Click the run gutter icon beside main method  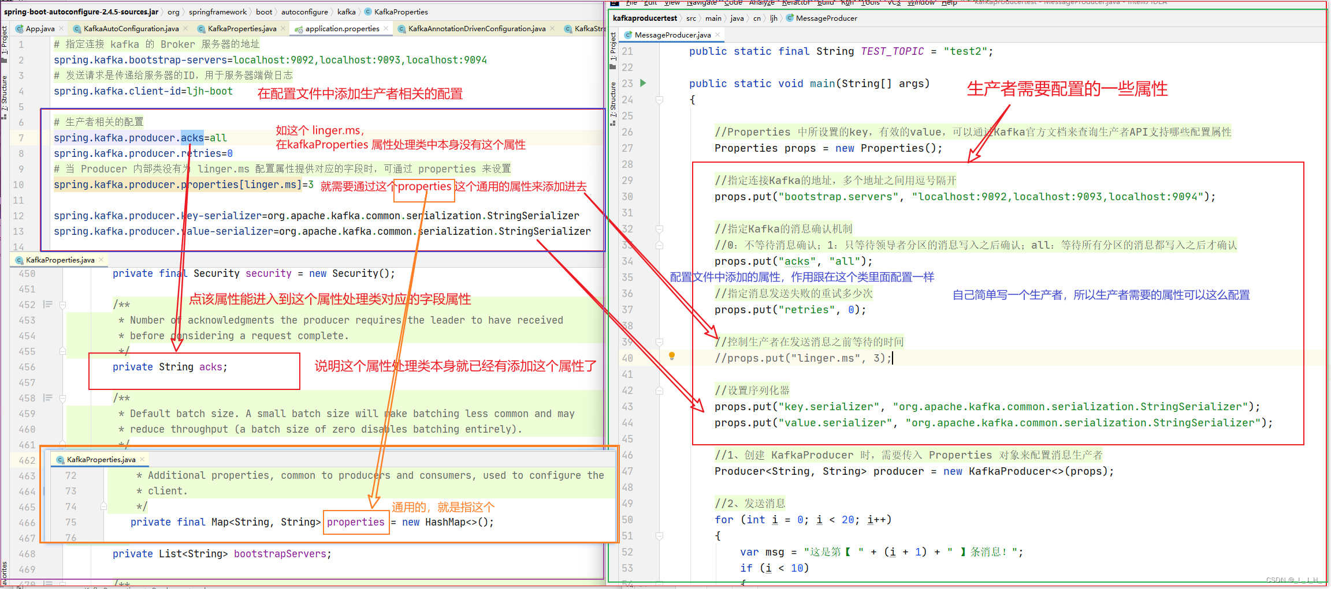(643, 83)
